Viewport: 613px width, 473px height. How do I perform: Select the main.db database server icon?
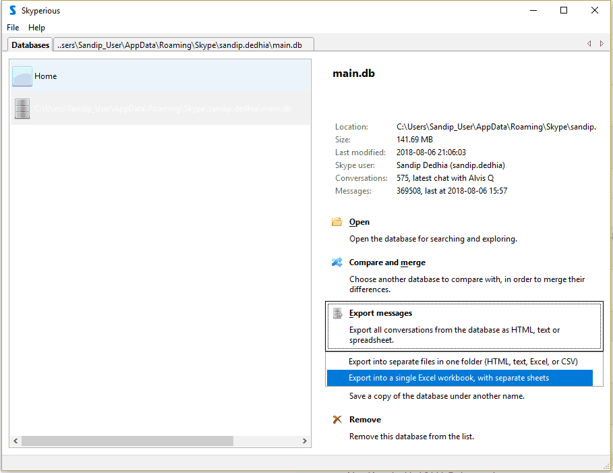point(22,109)
